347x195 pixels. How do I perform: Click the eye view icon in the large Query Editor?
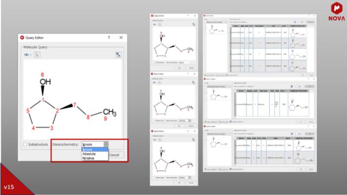pos(26,55)
